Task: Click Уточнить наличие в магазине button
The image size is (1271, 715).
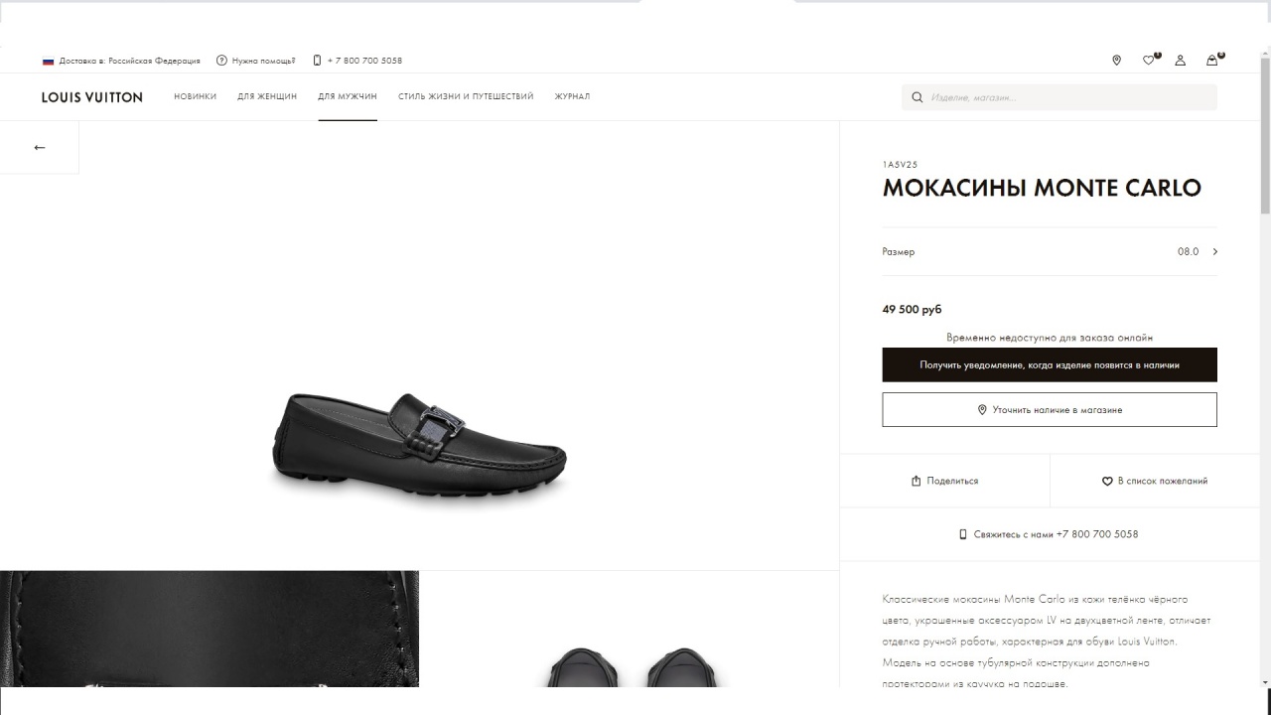Action: tap(1049, 409)
